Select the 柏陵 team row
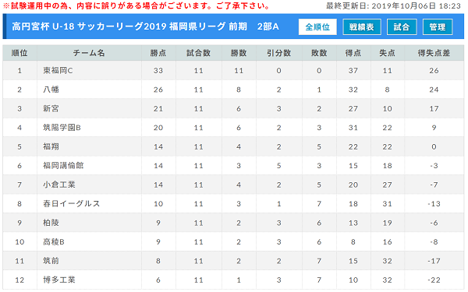This screenshot has width=468, height=292. [x=233, y=223]
